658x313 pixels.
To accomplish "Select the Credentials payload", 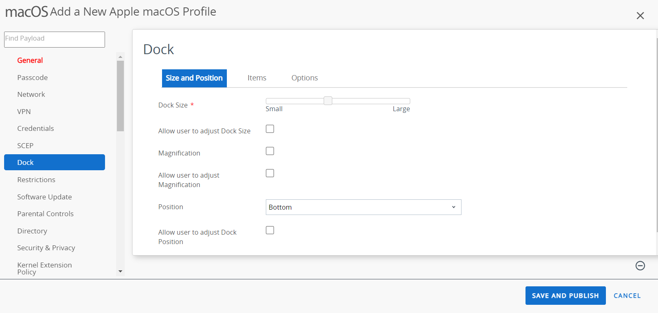I will tap(36, 128).
